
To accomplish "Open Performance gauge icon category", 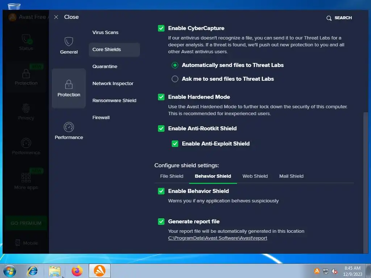I will coord(69,127).
